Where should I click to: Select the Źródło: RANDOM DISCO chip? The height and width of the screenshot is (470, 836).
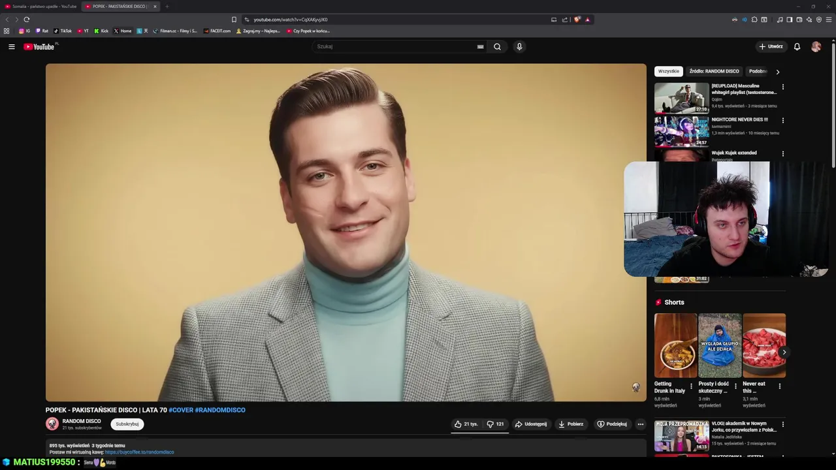coord(714,71)
